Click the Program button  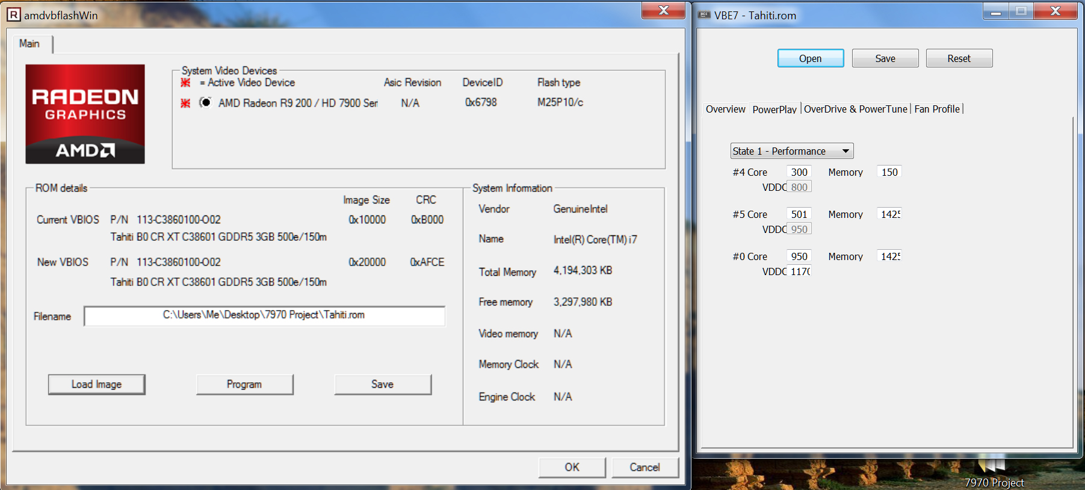tap(244, 384)
